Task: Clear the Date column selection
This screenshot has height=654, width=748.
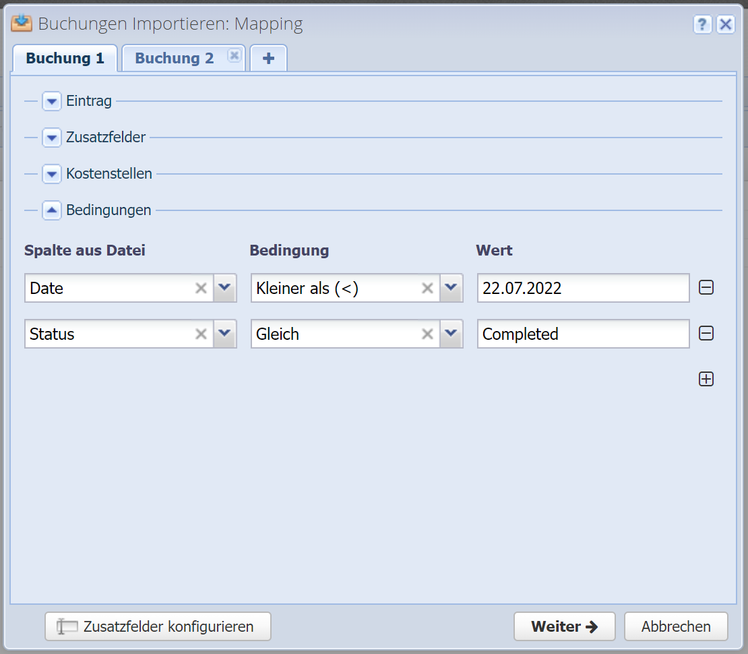Action: (201, 289)
